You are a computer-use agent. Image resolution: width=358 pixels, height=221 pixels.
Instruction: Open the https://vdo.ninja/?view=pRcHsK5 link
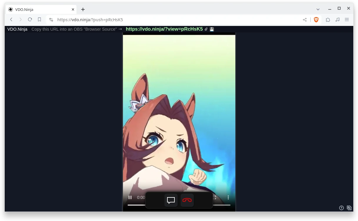click(164, 29)
